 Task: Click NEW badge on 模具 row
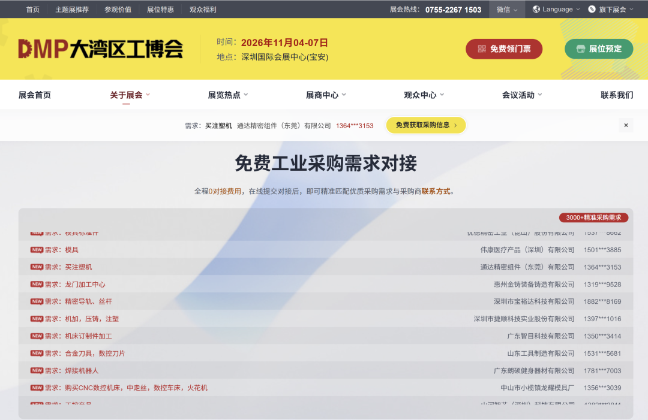pyautogui.click(x=37, y=250)
